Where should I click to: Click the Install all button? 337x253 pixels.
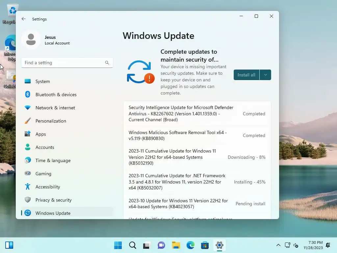tap(246, 75)
